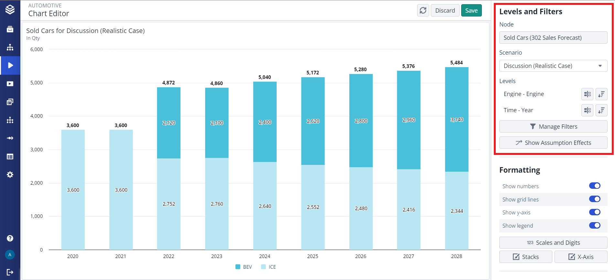Disable Show grid lines switch
The image size is (615, 280).
click(x=594, y=199)
